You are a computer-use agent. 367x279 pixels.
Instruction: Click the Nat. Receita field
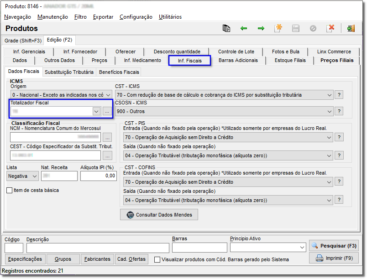(59, 176)
